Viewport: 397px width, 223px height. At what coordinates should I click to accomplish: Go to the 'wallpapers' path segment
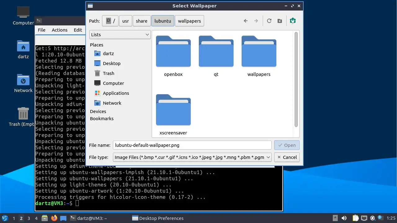tap(190, 21)
